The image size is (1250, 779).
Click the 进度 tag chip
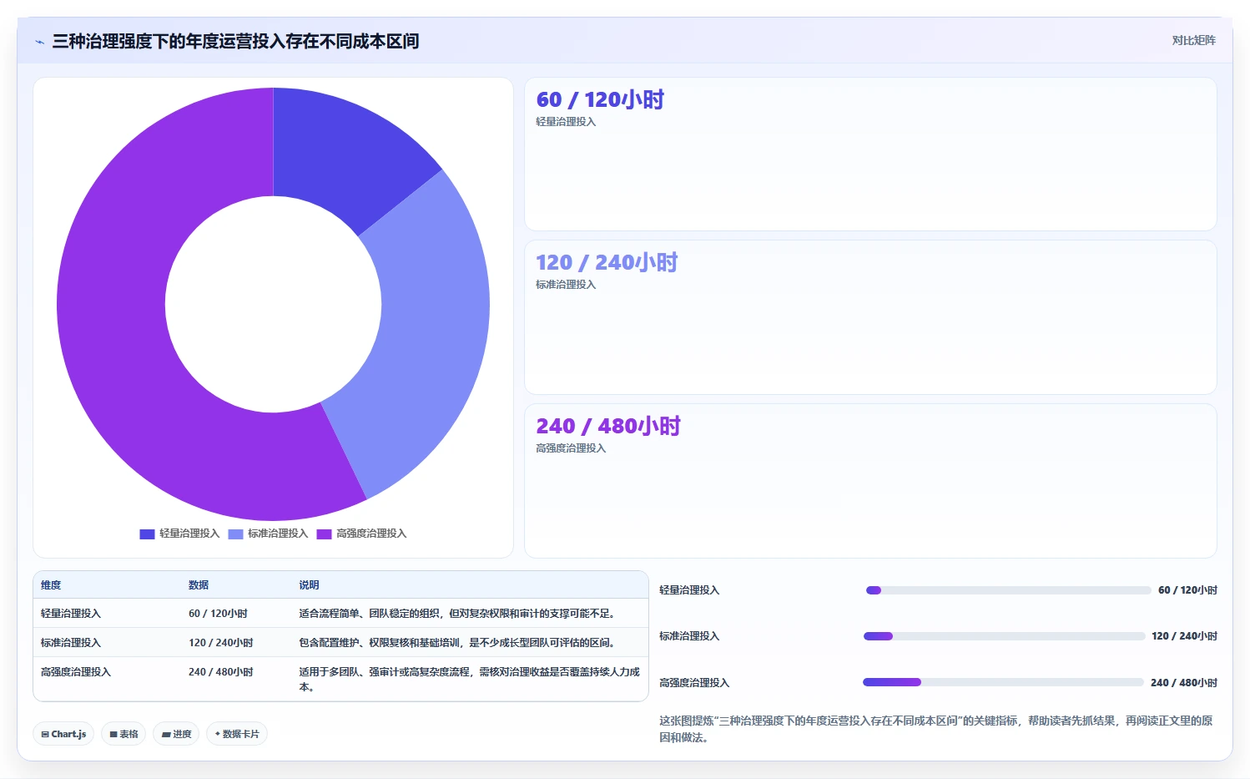tap(176, 734)
